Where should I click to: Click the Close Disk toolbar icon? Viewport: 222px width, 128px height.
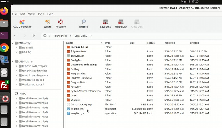tap(137, 22)
